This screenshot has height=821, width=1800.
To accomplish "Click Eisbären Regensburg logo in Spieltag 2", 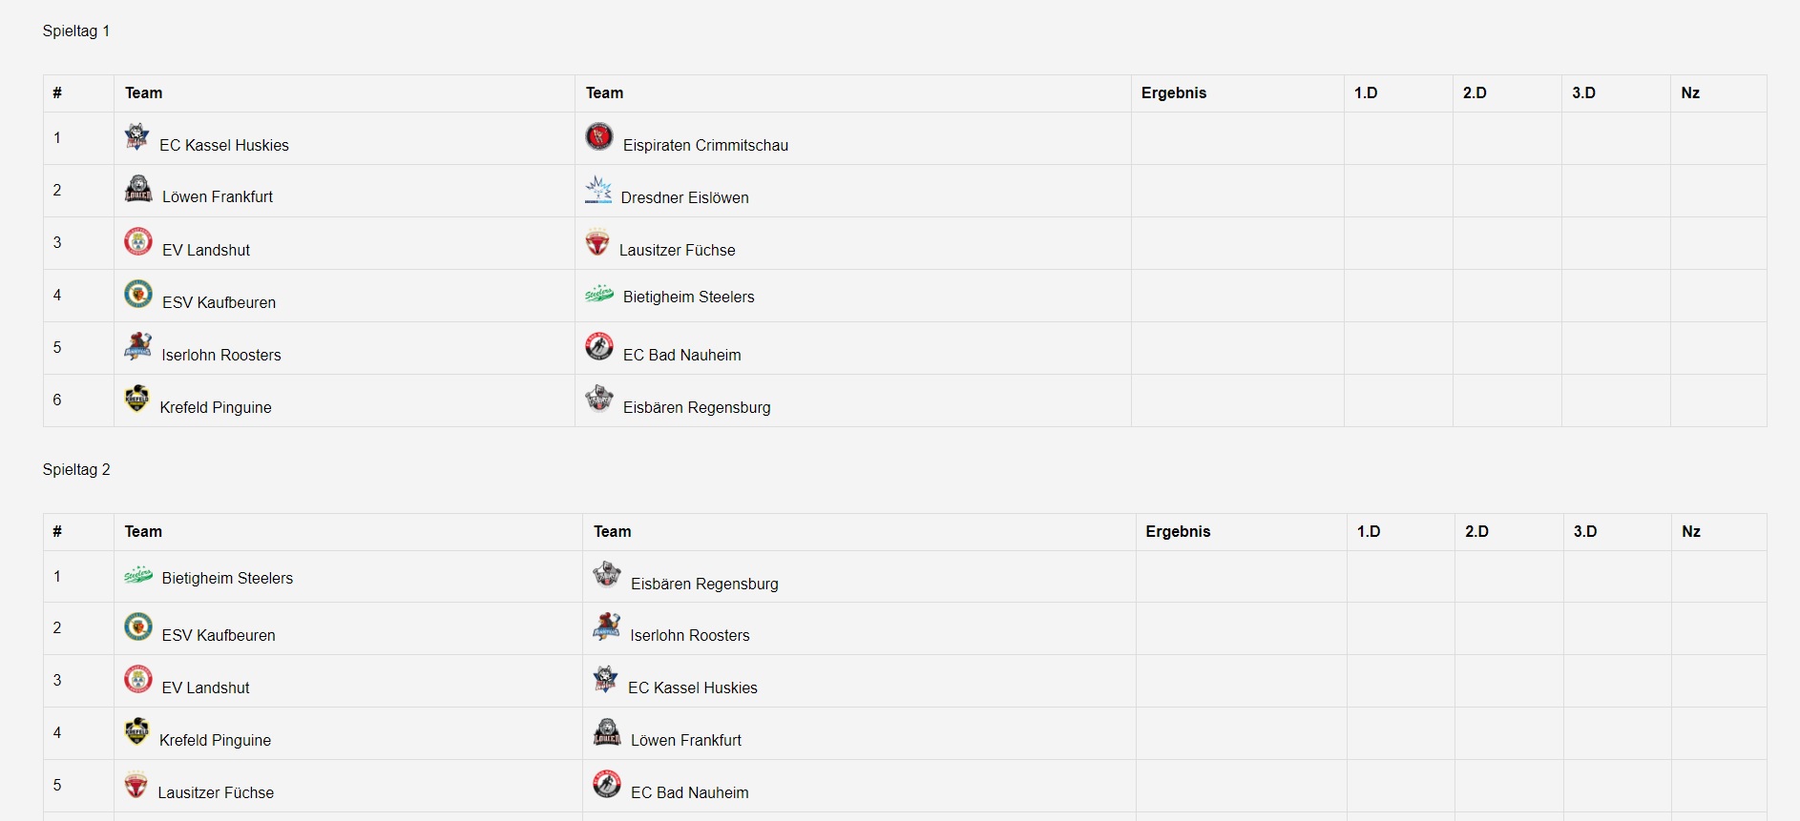I will tap(607, 575).
